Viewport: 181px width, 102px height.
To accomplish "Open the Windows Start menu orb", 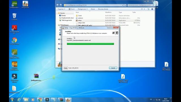I will point(12,100).
